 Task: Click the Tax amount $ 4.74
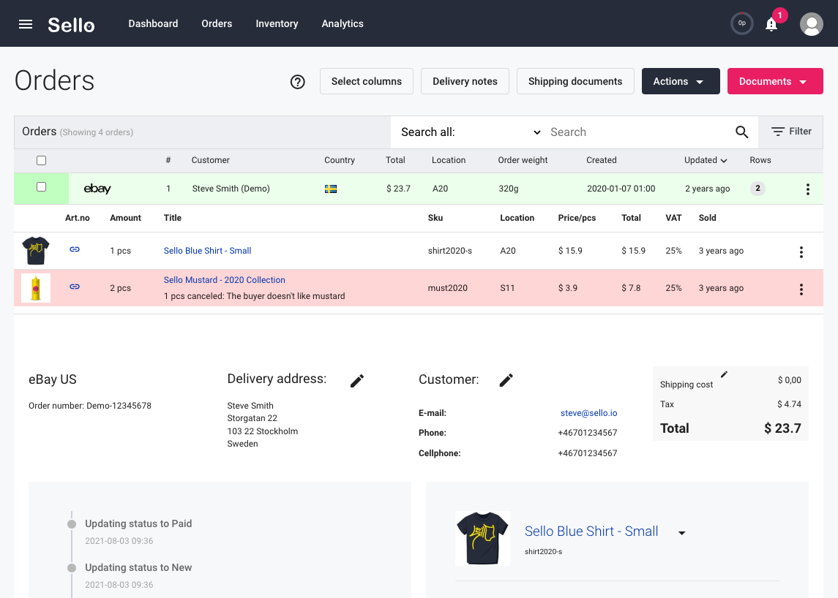790,404
